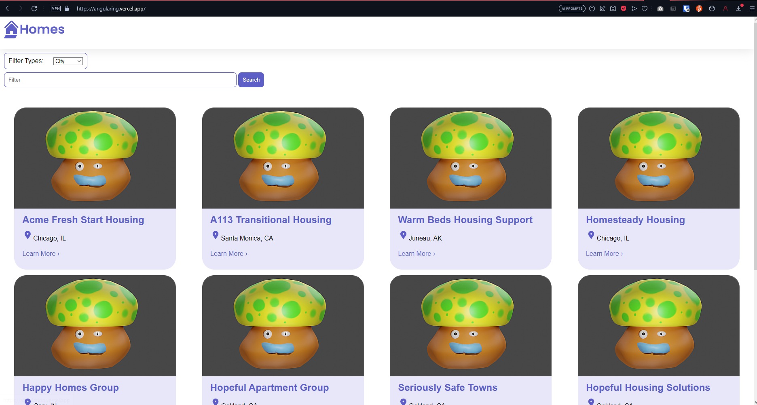This screenshot has width=757, height=405.
Task: Click the A113 Transitional Housing mushroom image
Action: click(x=283, y=158)
